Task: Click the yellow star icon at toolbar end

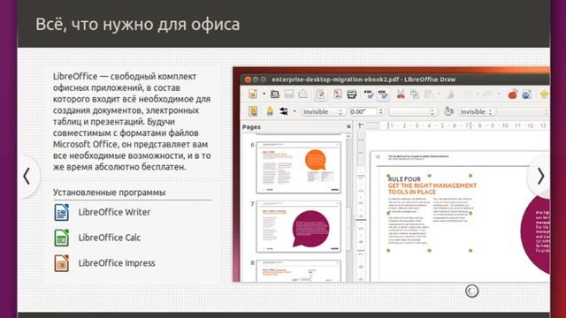Action: [544, 95]
